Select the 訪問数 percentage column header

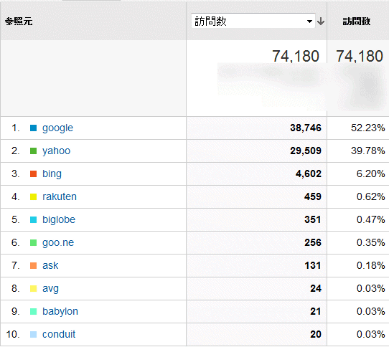(357, 22)
